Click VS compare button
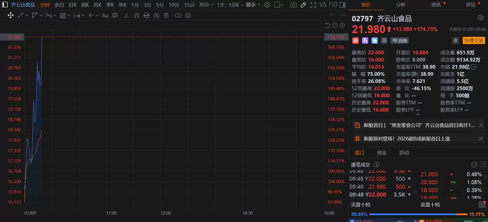Viewport: 488px width, 222px height. [x=323, y=5]
